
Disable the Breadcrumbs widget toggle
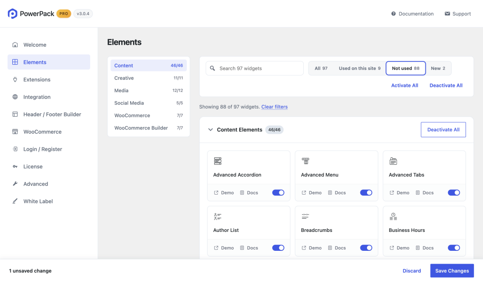(366, 248)
